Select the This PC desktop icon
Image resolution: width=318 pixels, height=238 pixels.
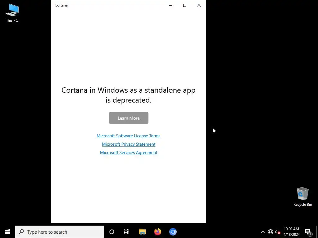[12, 13]
